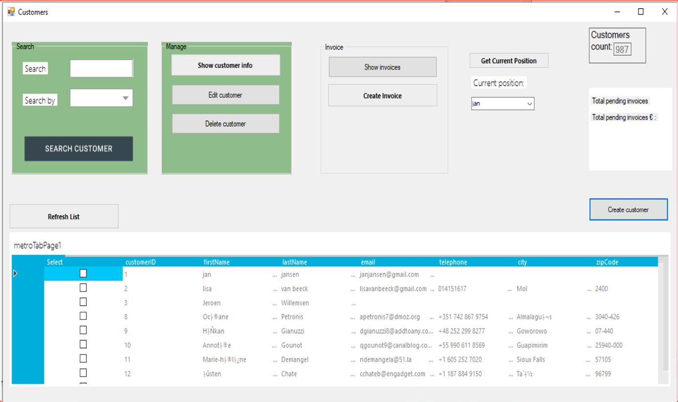The image size is (678, 402).
Task: Click the Show customer info button
Action: [x=225, y=66]
